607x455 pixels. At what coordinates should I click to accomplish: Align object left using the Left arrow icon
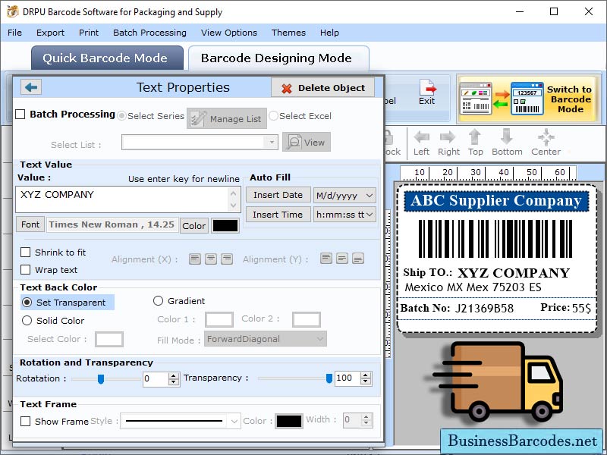coord(421,138)
